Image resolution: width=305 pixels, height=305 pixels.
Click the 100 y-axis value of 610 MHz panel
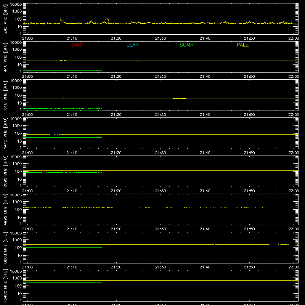pyautogui.click(x=18, y=95)
